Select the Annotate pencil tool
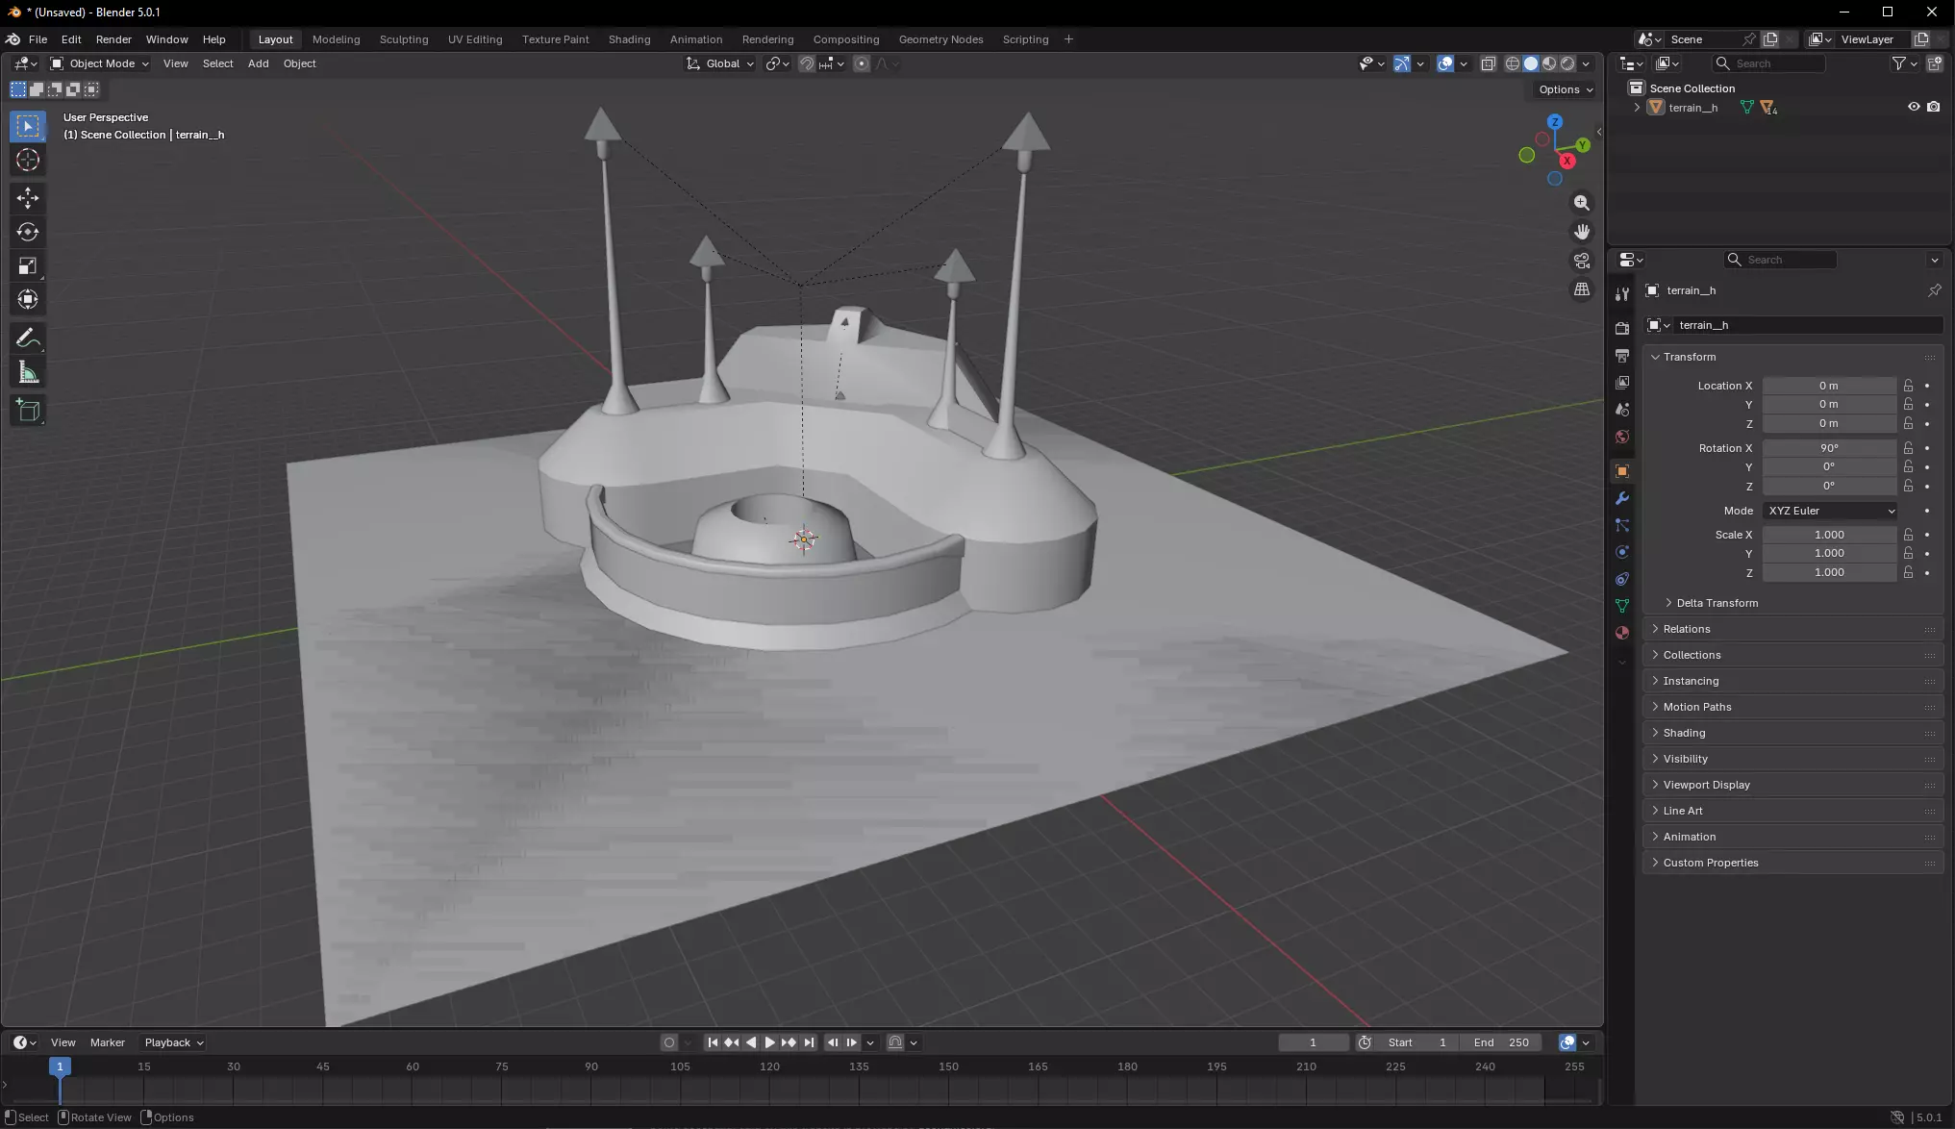1955x1129 pixels. 28,339
